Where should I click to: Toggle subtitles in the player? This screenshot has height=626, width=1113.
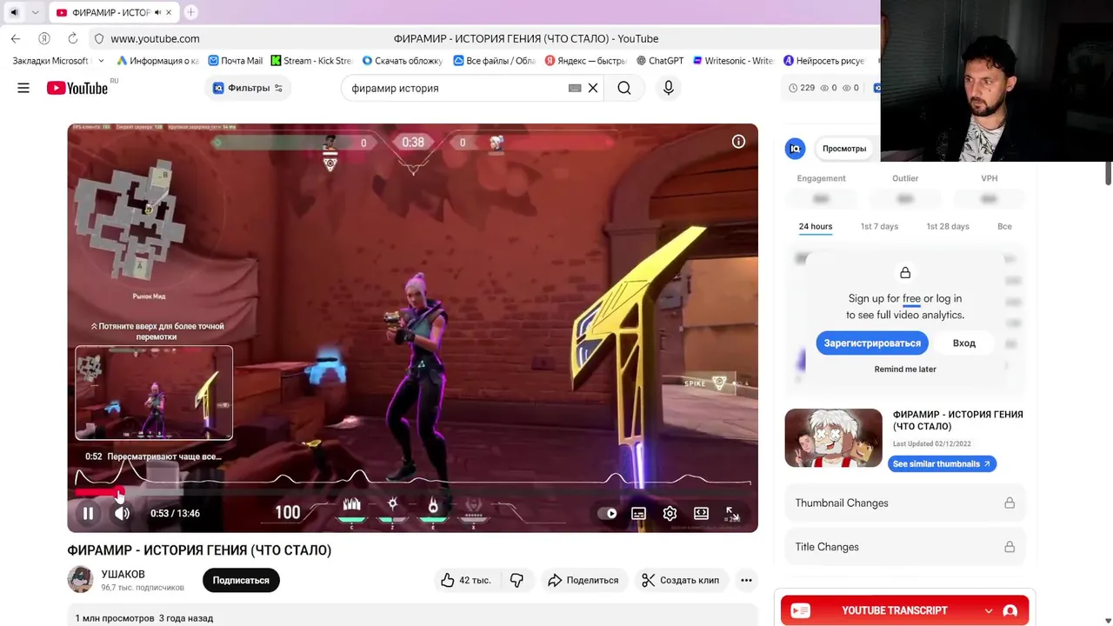pyautogui.click(x=638, y=513)
